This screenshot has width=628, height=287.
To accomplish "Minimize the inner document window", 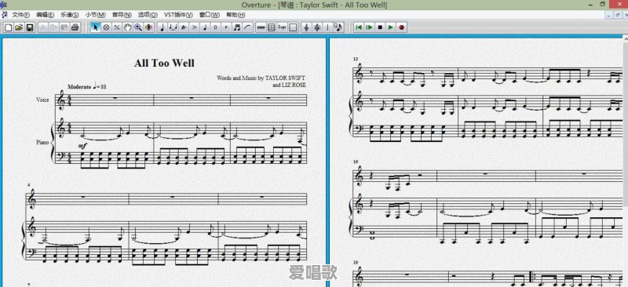I will (609, 15).
